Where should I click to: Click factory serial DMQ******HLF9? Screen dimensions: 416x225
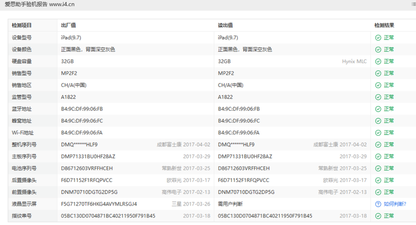pos(80,145)
